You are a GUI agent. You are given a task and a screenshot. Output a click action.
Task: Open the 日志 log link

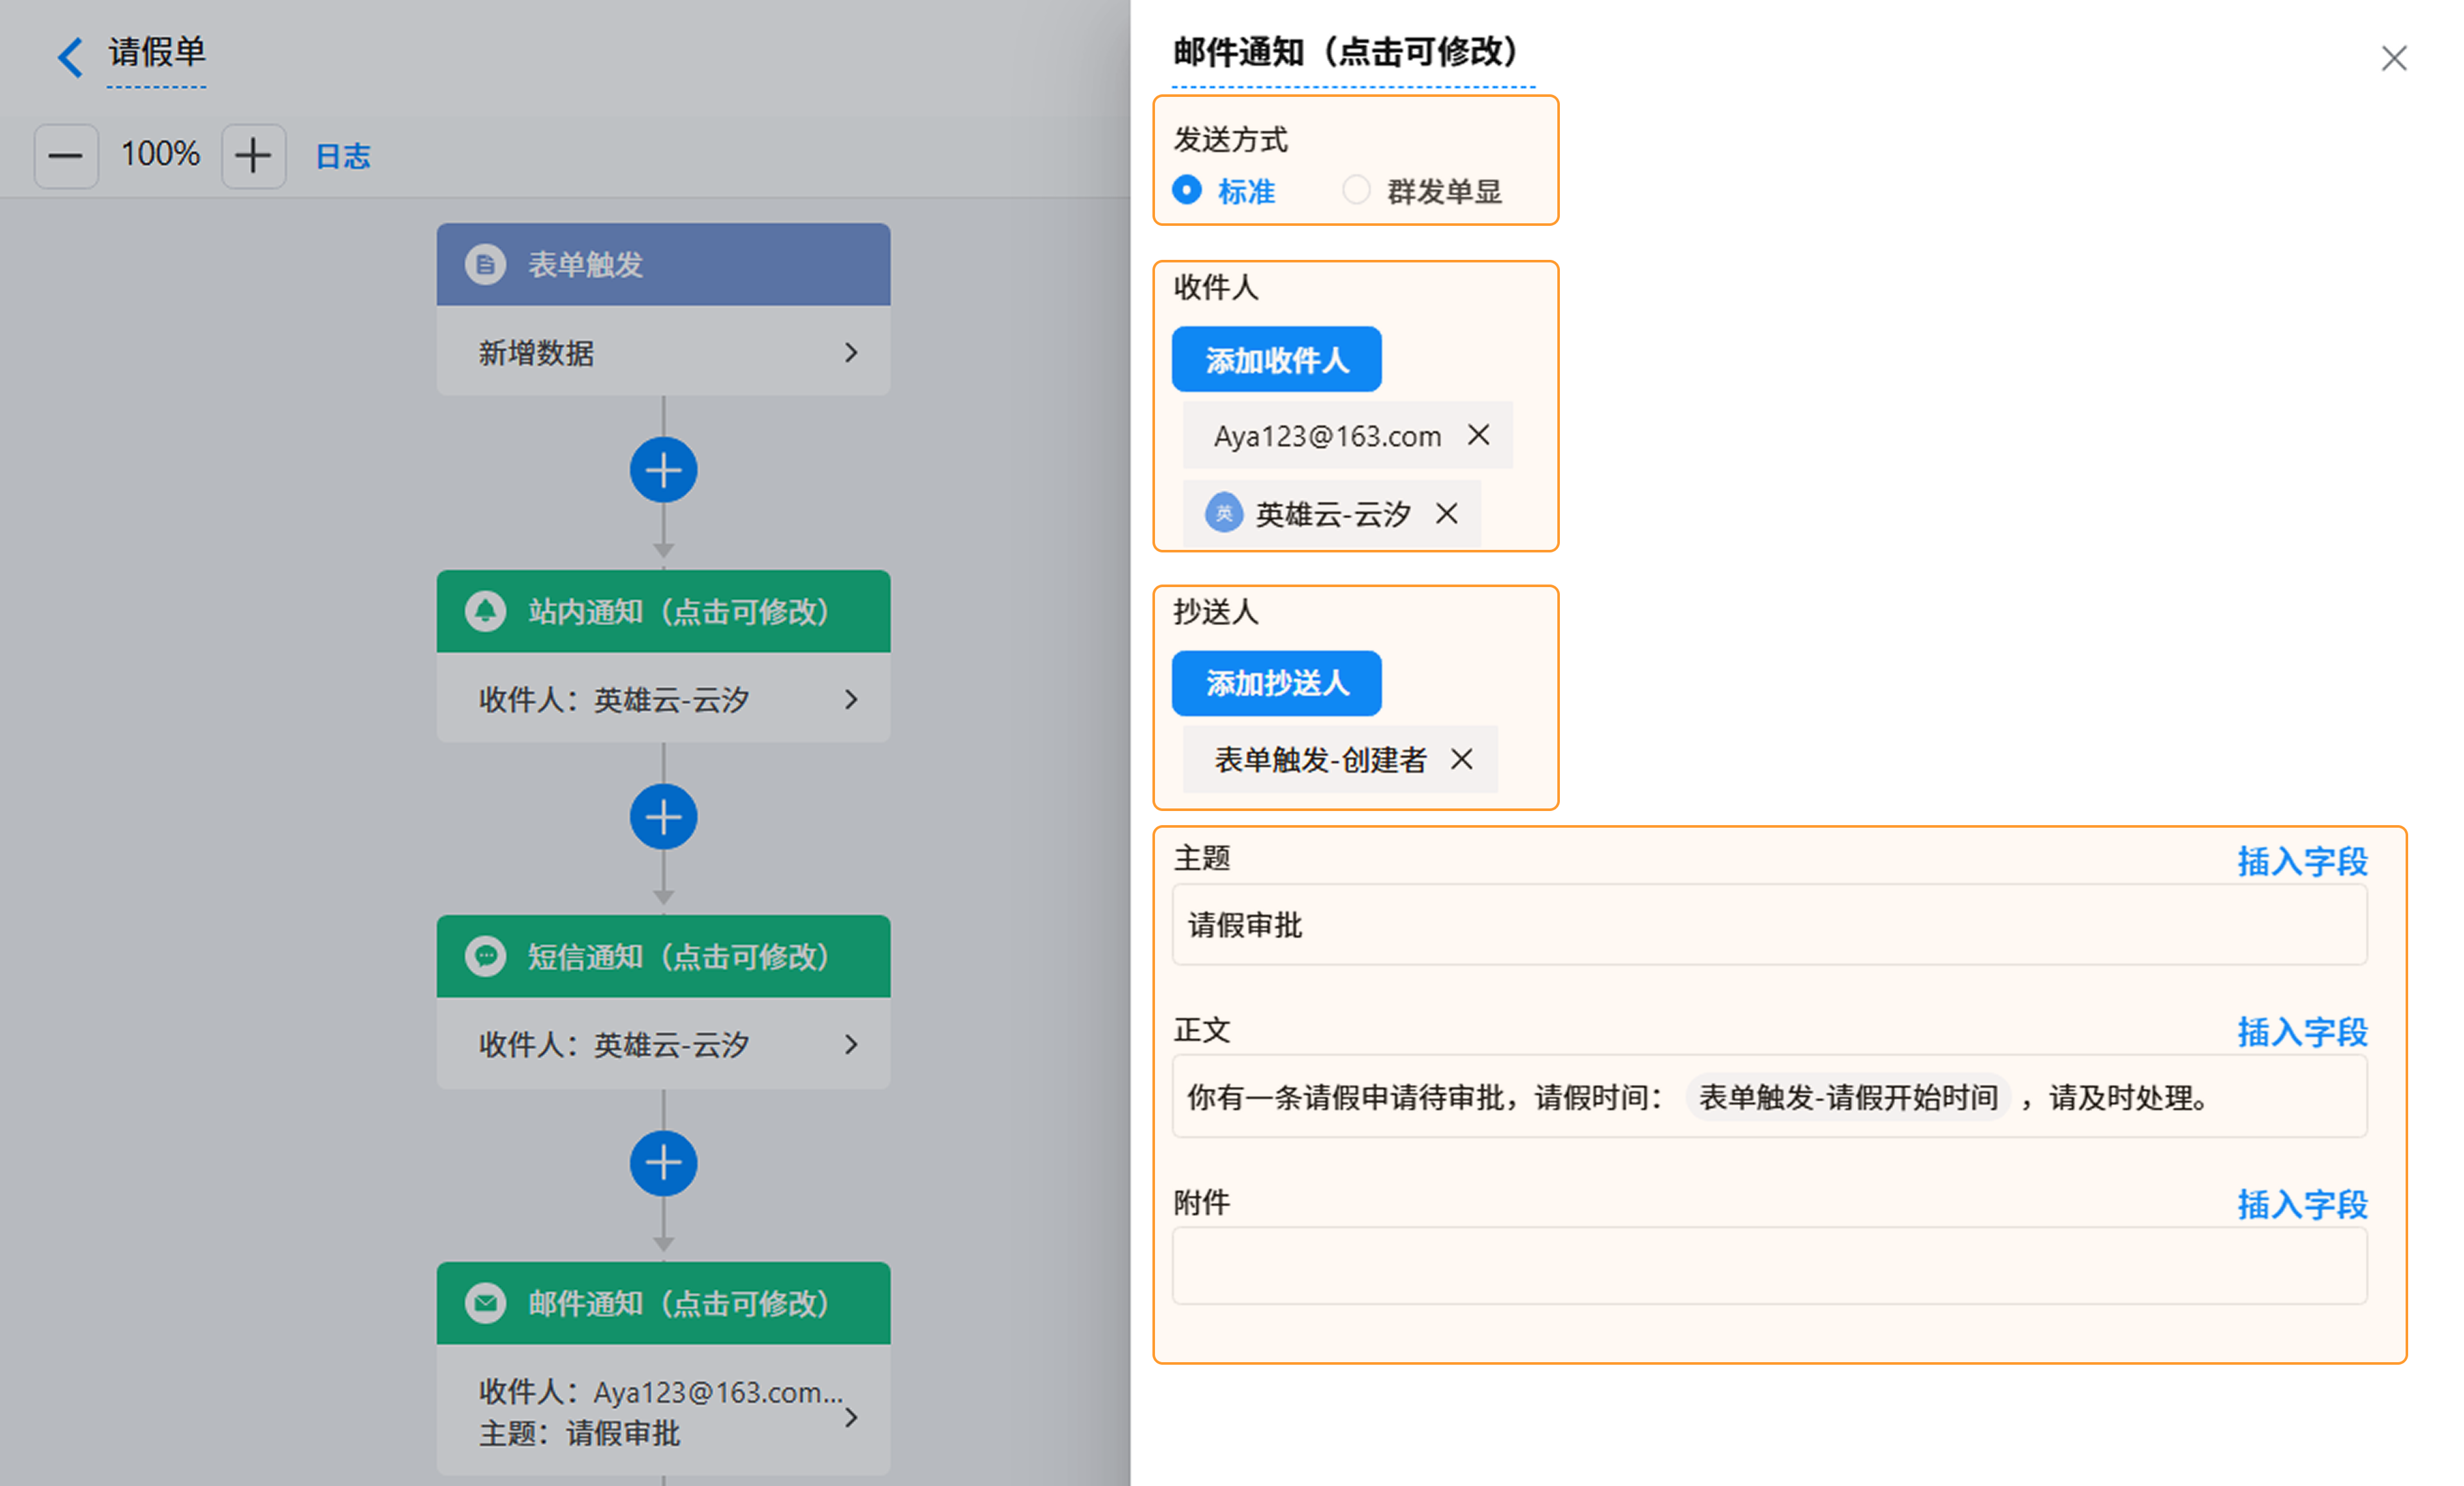[342, 156]
